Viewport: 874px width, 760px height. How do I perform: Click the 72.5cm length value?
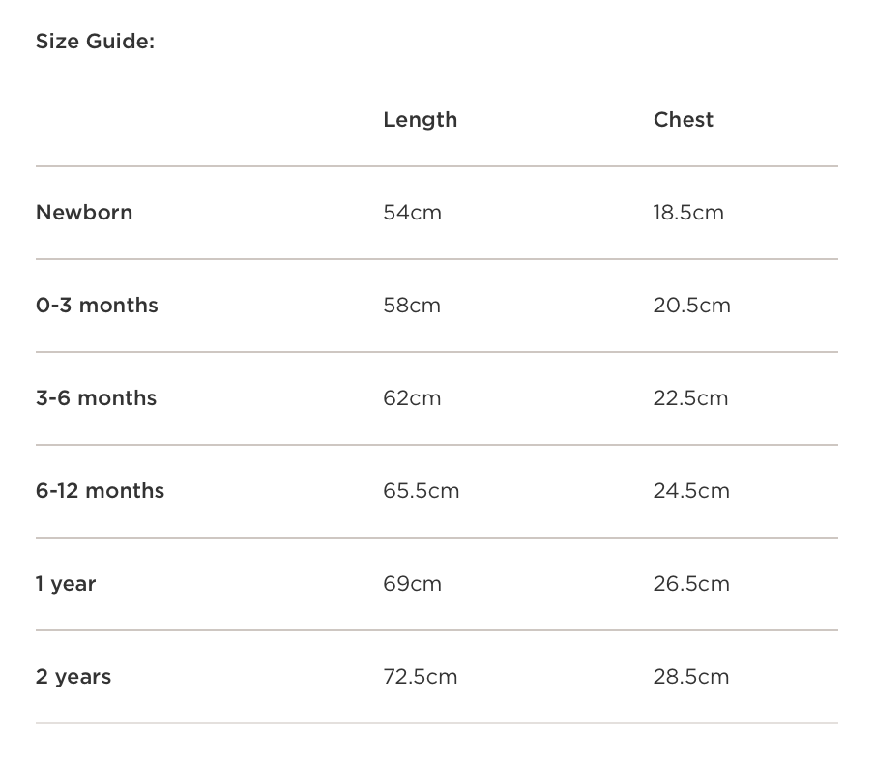pyautogui.click(x=420, y=677)
